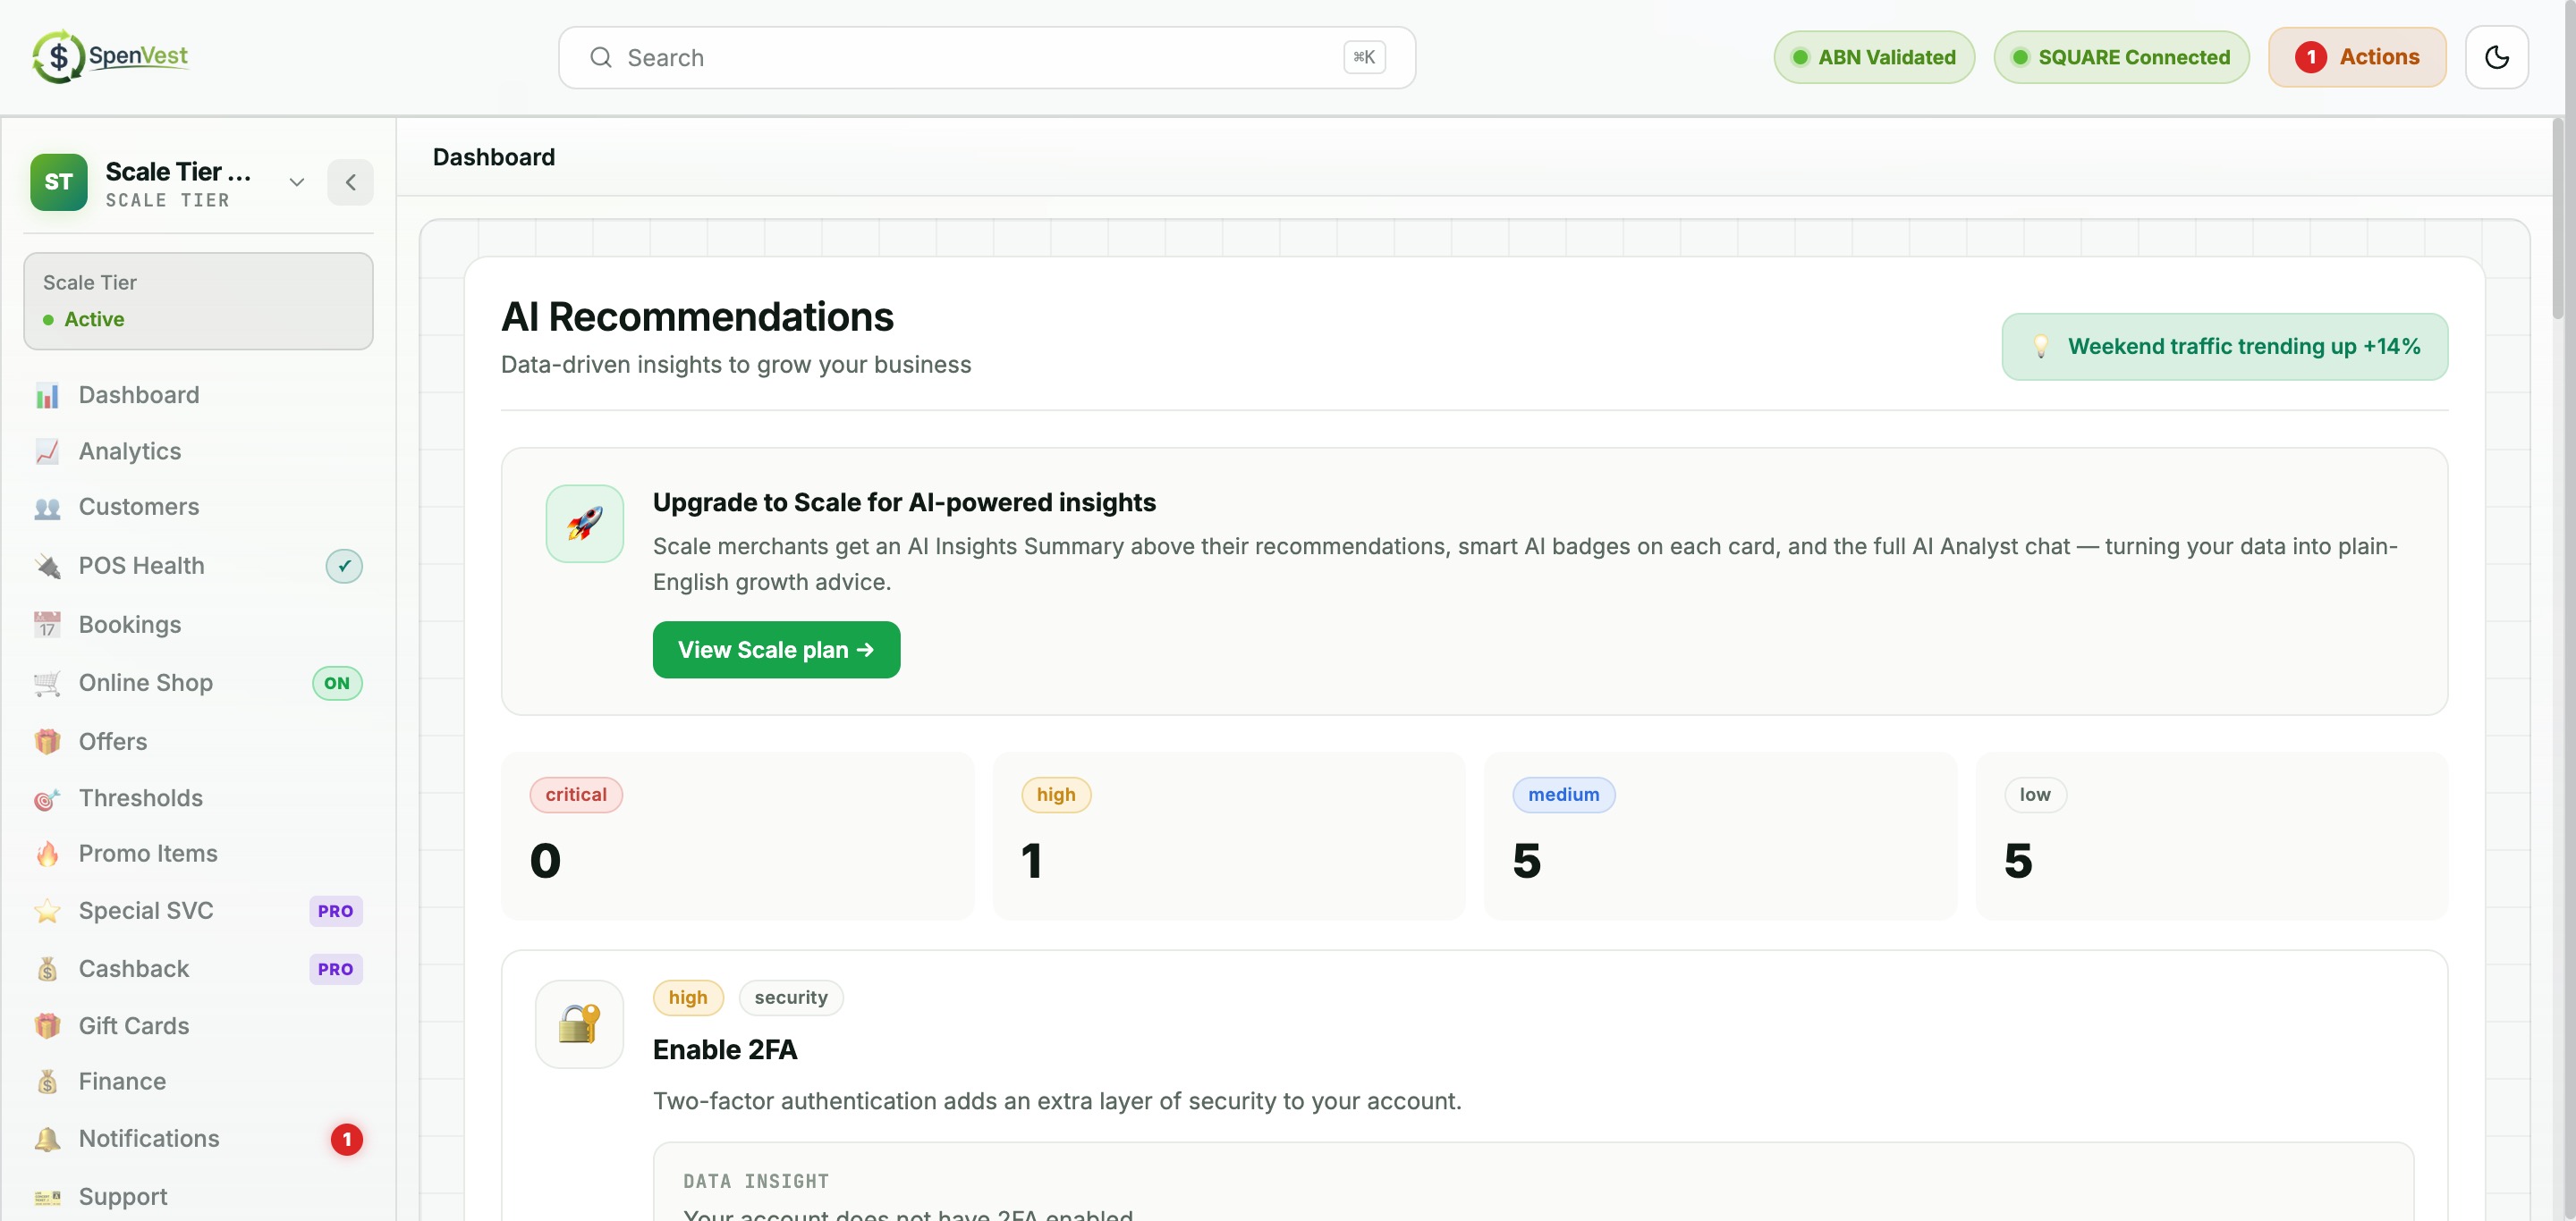
Task: Click the Support ticket icon
Action: 47,1197
